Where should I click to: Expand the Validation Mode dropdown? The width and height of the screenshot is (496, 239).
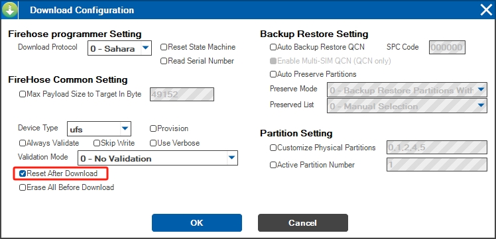(x=232, y=158)
